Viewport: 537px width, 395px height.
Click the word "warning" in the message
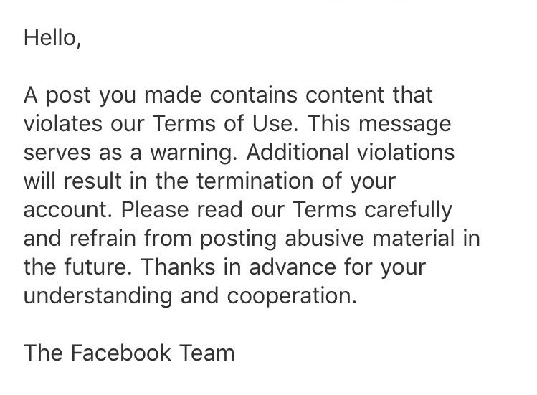pos(194,153)
